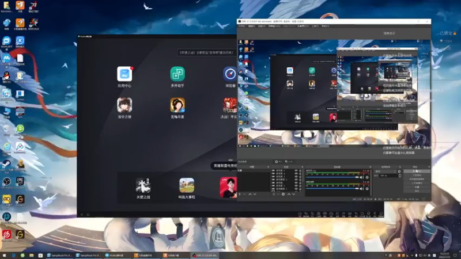Add a scene with the OBS scenes plus

pyautogui.click(x=239, y=195)
